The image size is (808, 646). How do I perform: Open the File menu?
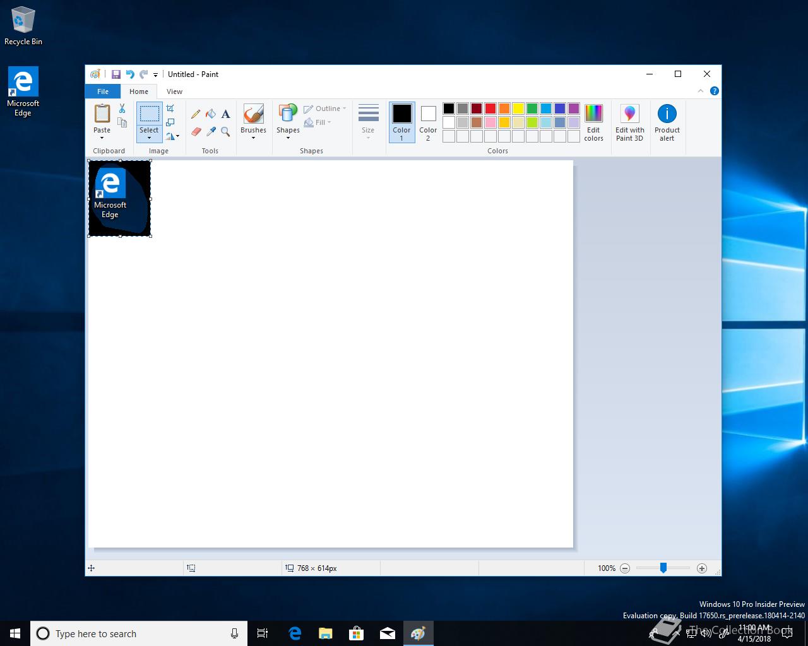(103, 91)
